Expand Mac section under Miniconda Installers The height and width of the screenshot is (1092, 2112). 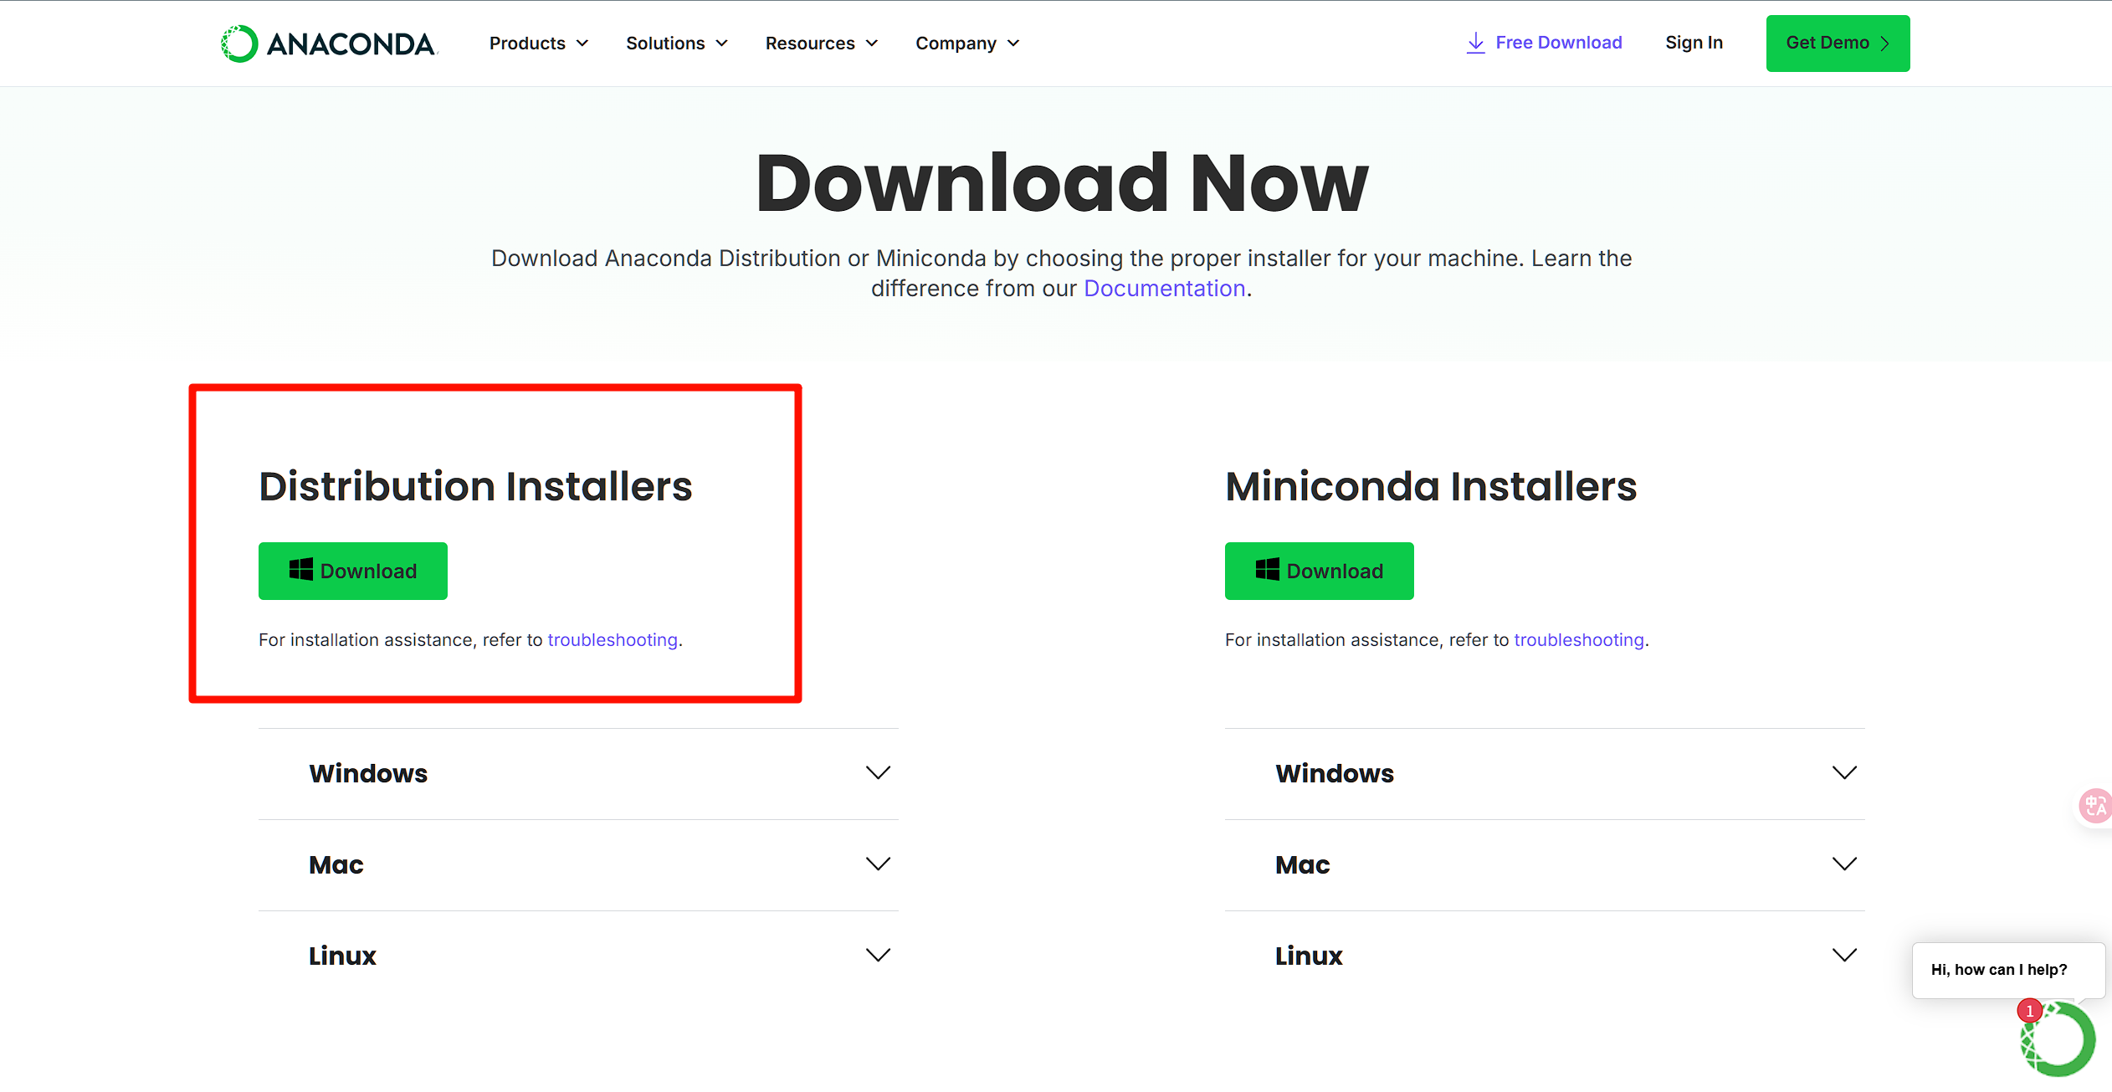(x=1844, y=864)
